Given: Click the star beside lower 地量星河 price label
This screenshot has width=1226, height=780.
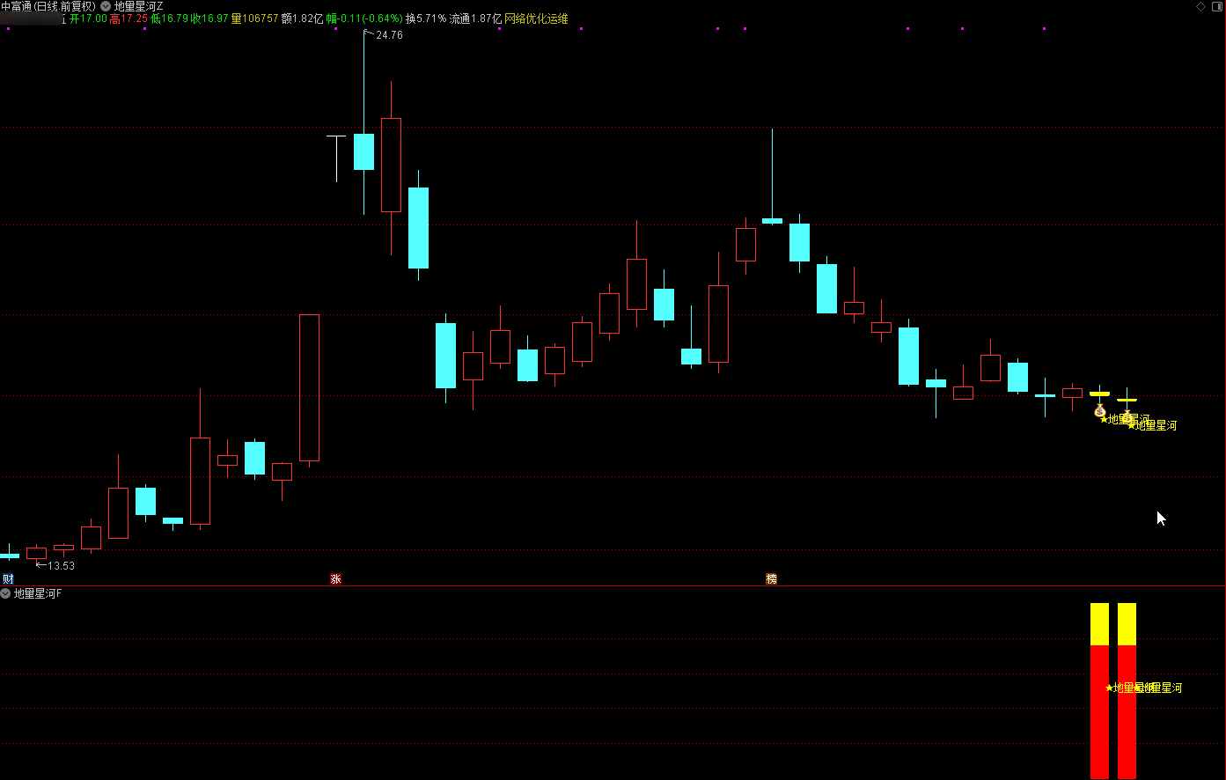Looking at the screenshot, I should tap(1132, 426).
